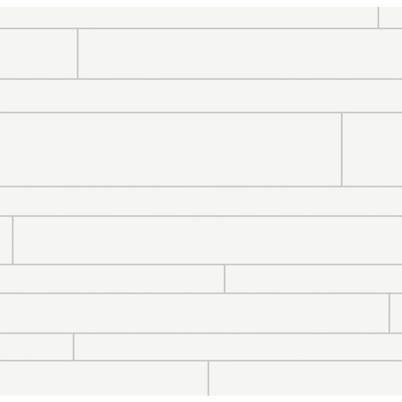The width and height of the screenshot is (402, 402).
Task: Click the left plank in the bottom row
Action: click(103, 378)
